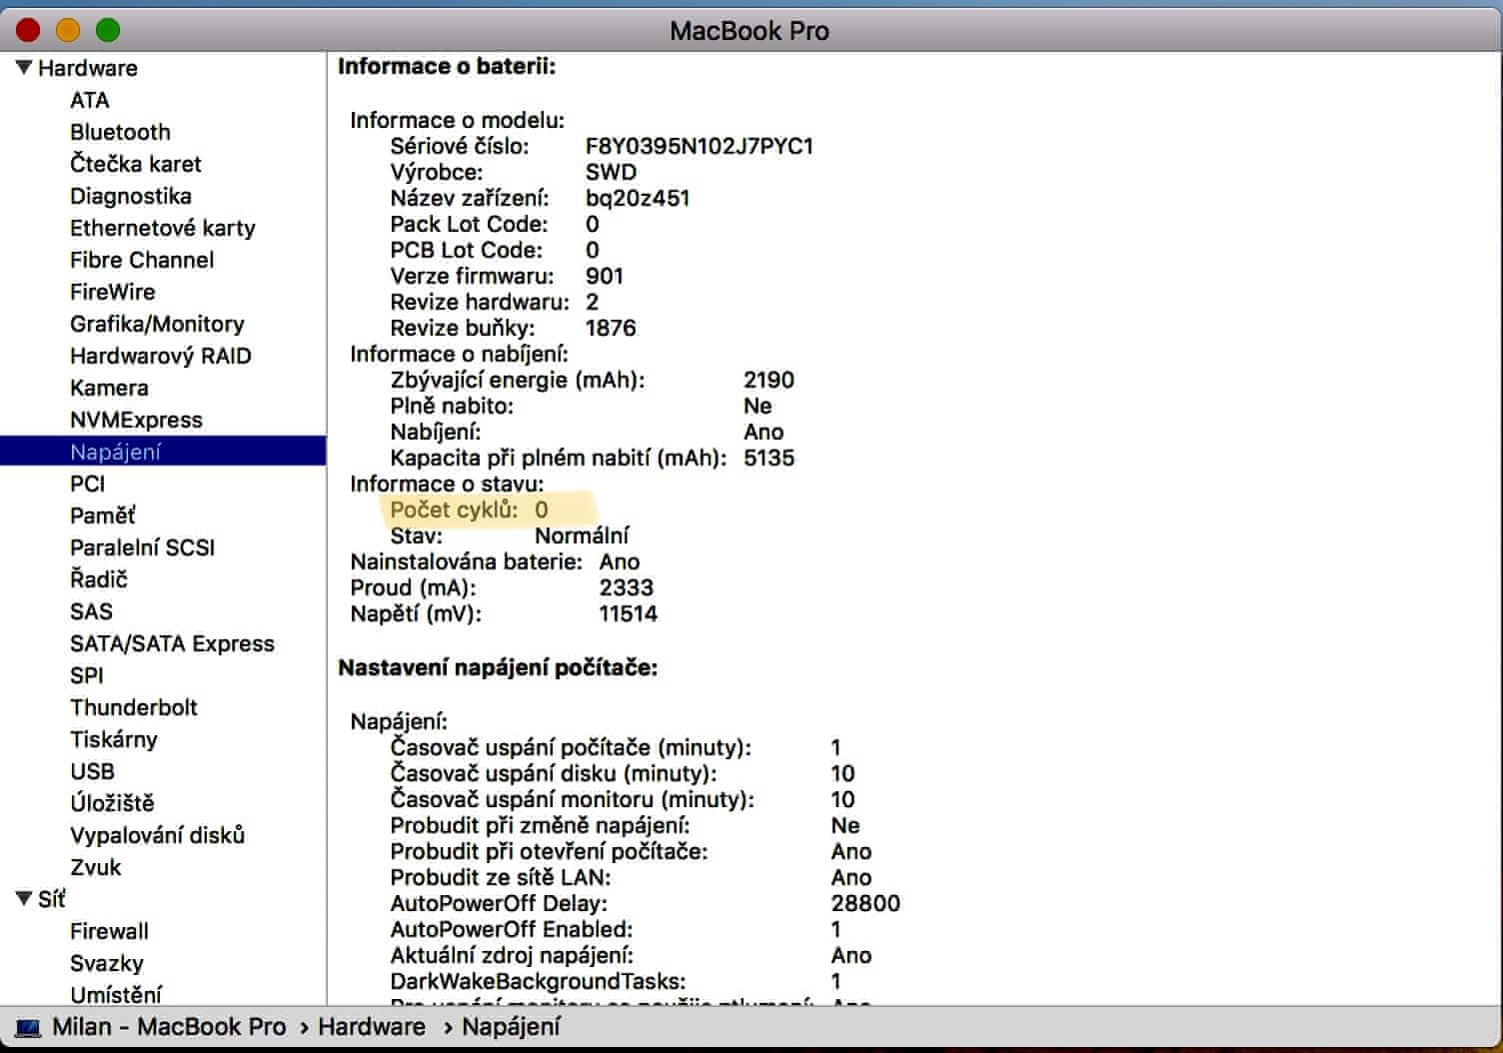Click the Napětí (mV) value 11514
The height and width of the screenshot is (1053, 1503).
tap(629, 613)
